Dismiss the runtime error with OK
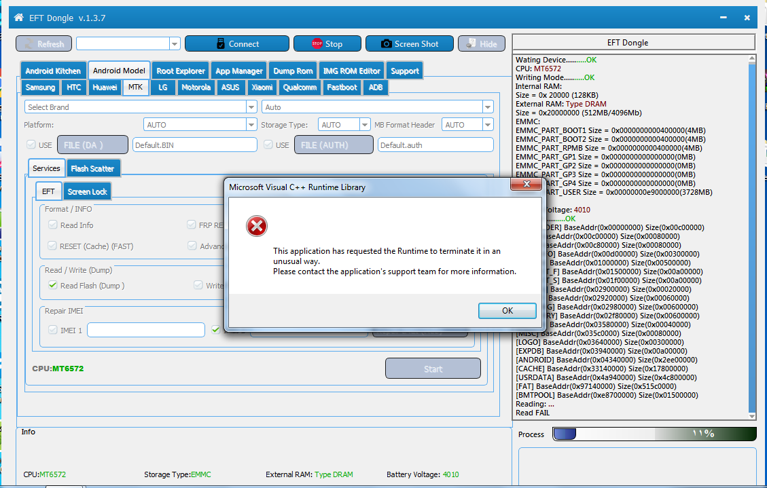The height and width of the screenshot is (488, 767). [507, 311]
